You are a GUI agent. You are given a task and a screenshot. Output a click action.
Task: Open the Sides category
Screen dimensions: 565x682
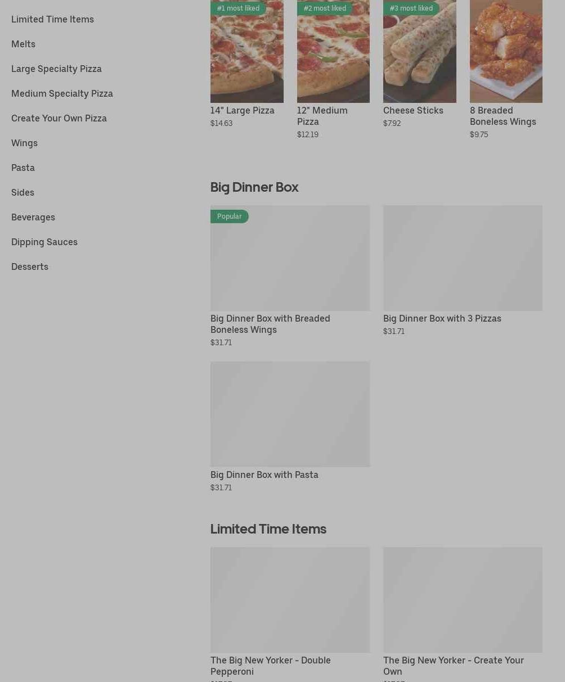[x=23, y=192]
